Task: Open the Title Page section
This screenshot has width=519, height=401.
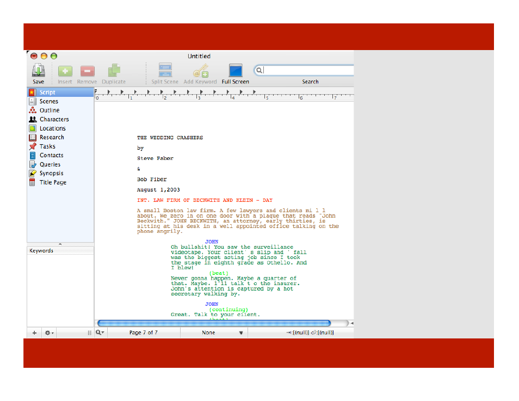Action: [60, 182]
